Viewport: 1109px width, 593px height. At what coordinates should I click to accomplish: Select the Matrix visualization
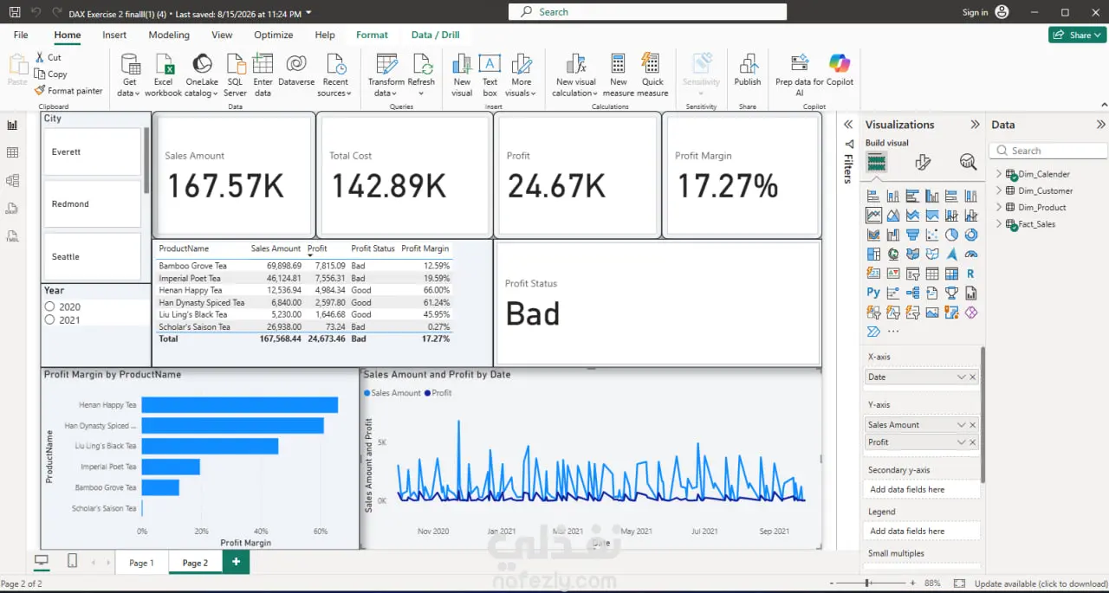951,274
